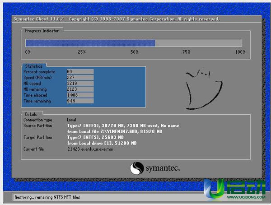271x205 pixels.
Task: Click the Target Partition label
Action: pos(37,137)
